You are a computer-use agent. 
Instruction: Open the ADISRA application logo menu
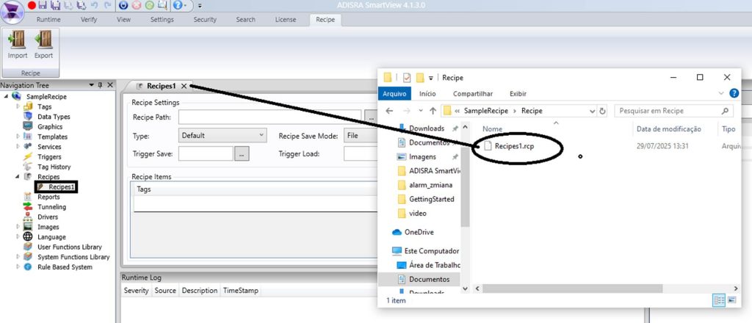point(12,10)
